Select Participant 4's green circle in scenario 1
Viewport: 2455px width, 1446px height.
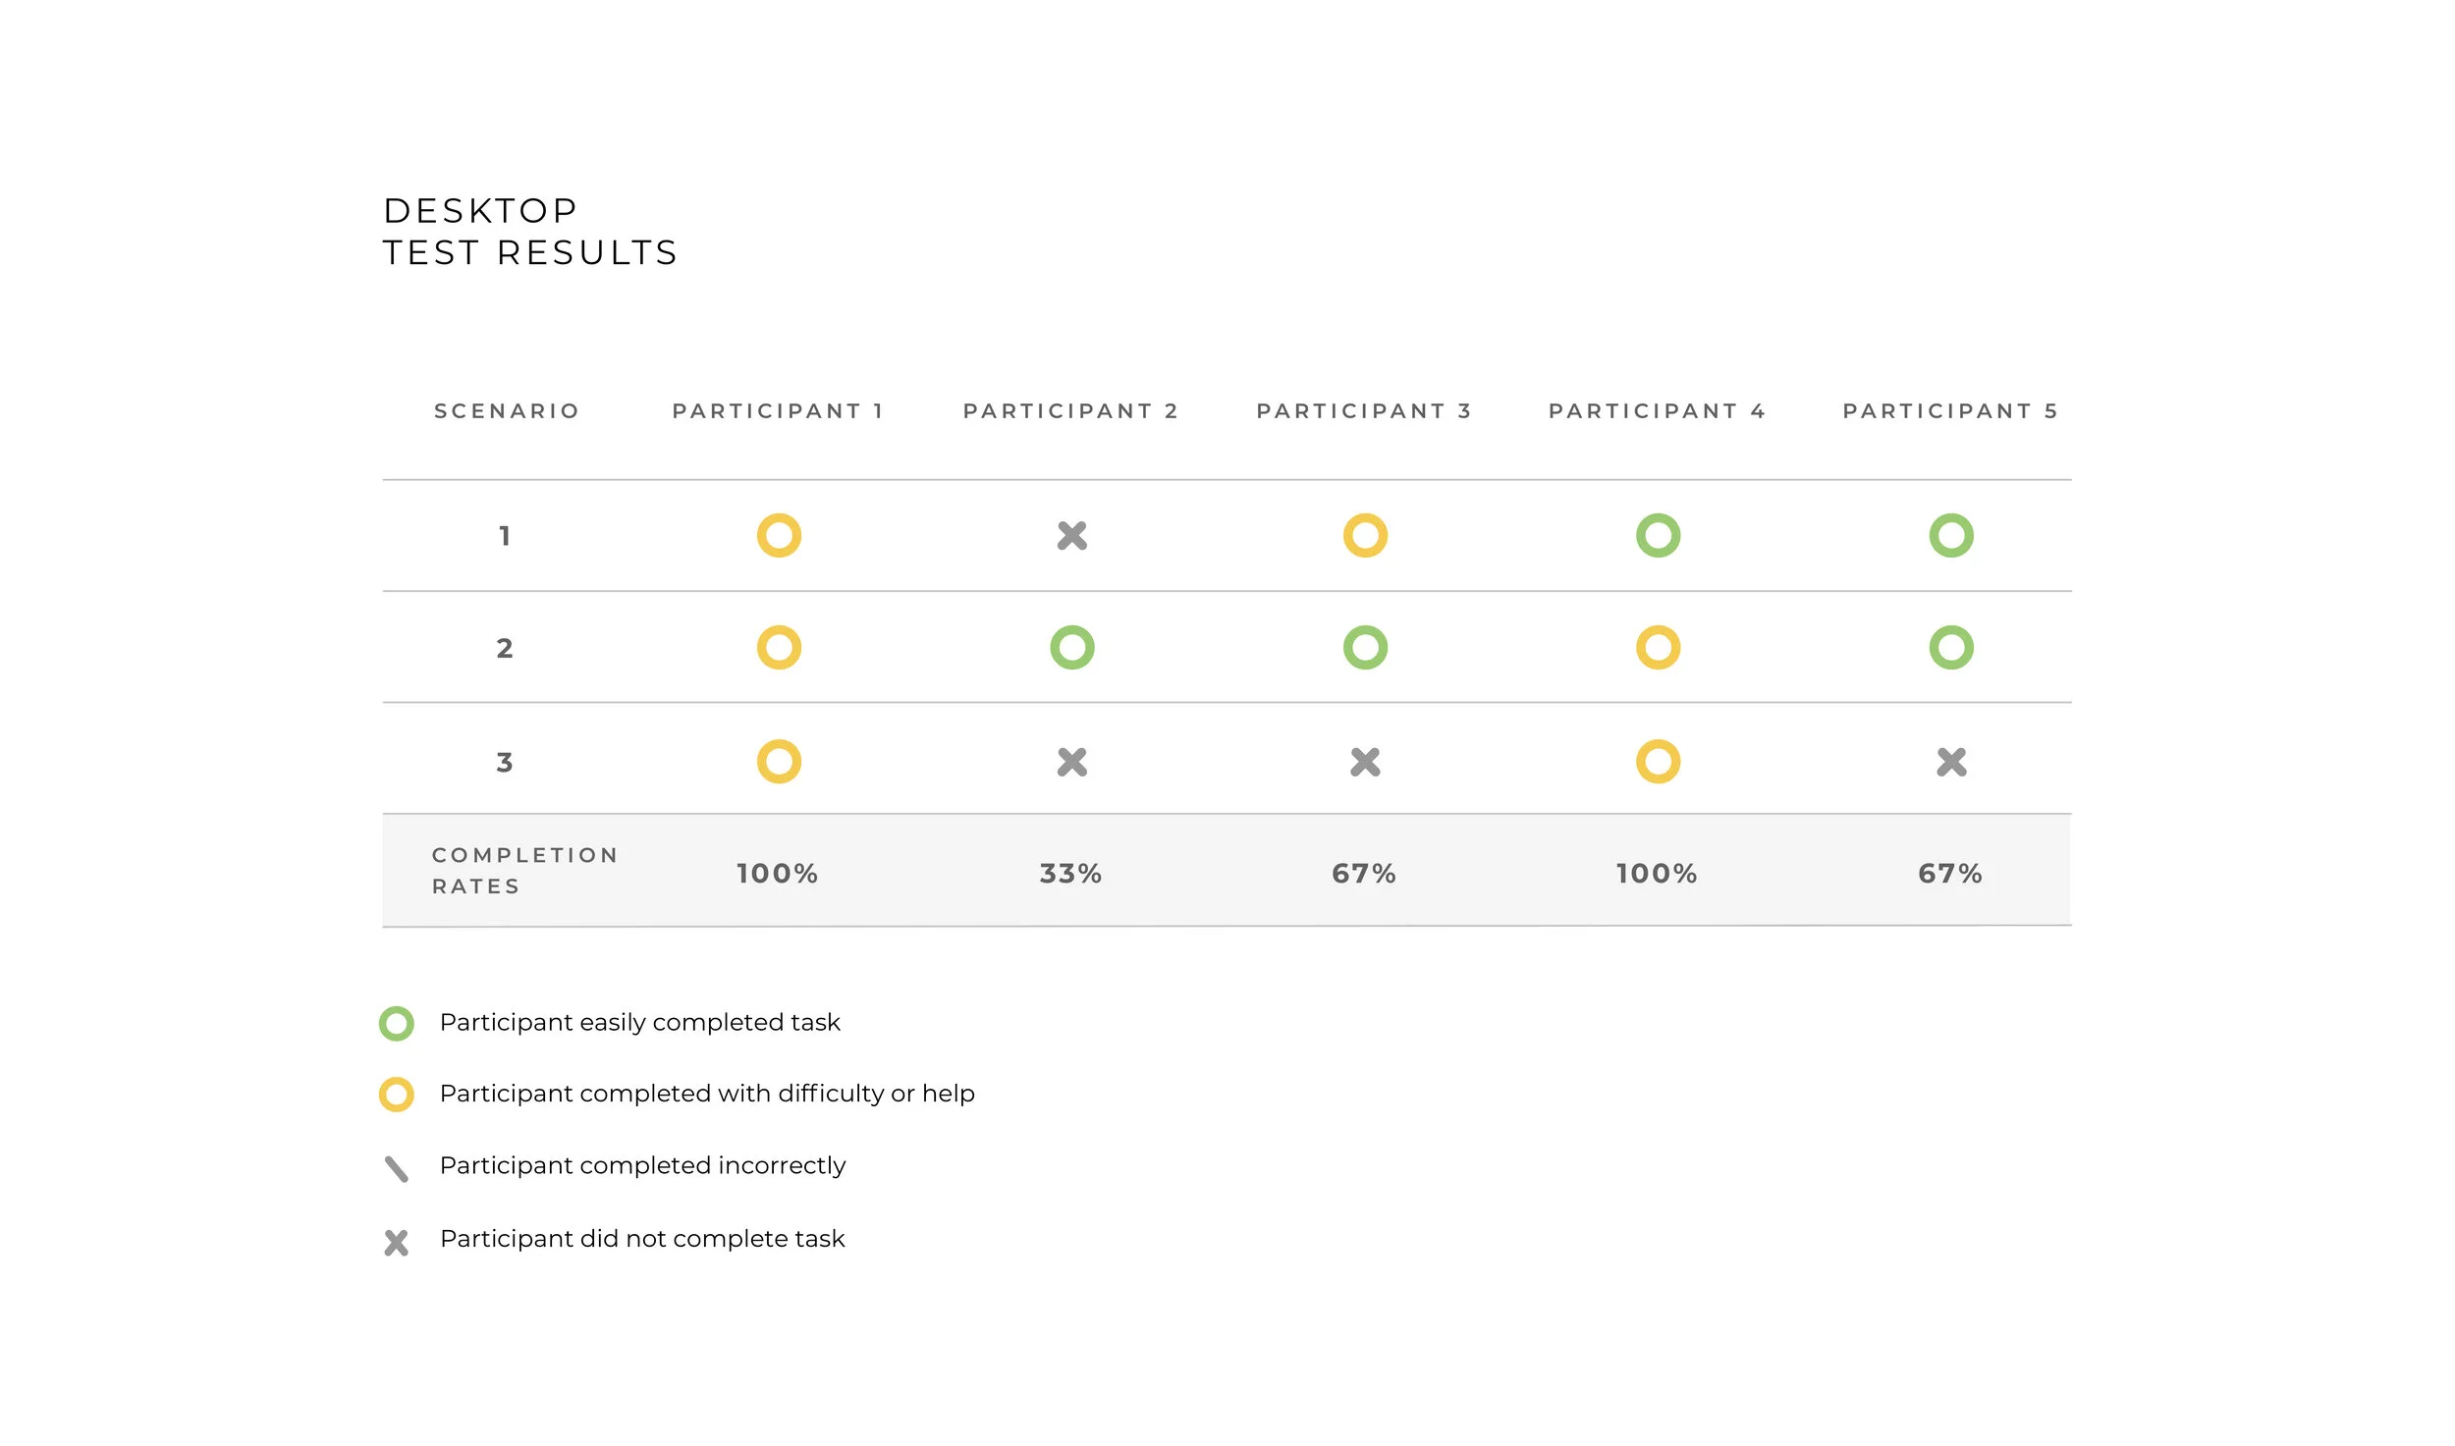pos(1658,535)
